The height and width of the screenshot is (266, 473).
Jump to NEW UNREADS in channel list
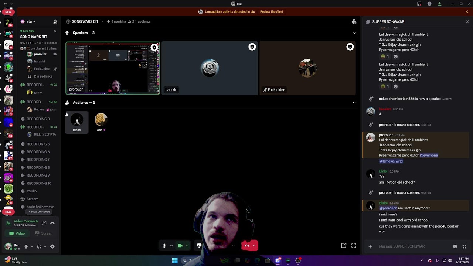click(x=39, y=212)
